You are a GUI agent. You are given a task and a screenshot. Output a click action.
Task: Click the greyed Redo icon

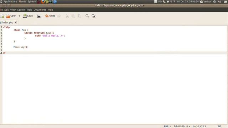pyautogui.click(x=59, y=16)
